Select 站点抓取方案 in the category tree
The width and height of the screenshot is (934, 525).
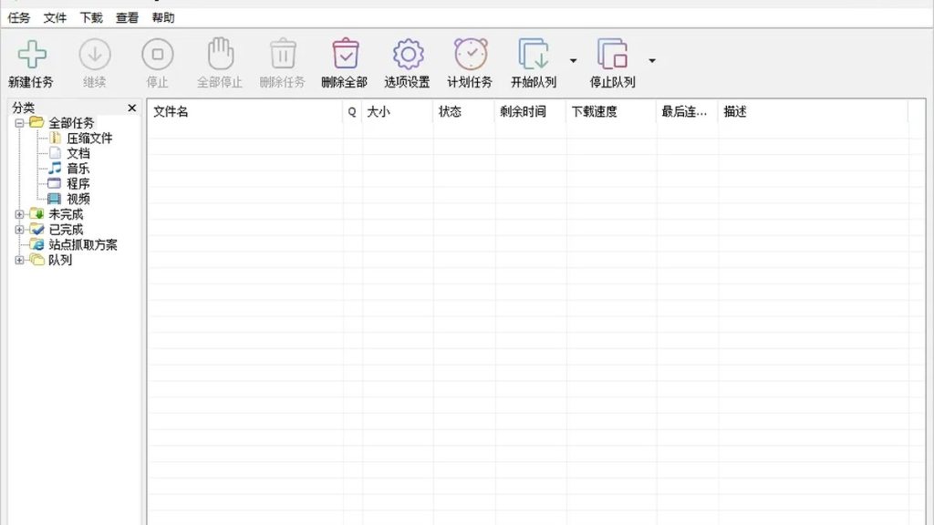click(x=83, y=244)
